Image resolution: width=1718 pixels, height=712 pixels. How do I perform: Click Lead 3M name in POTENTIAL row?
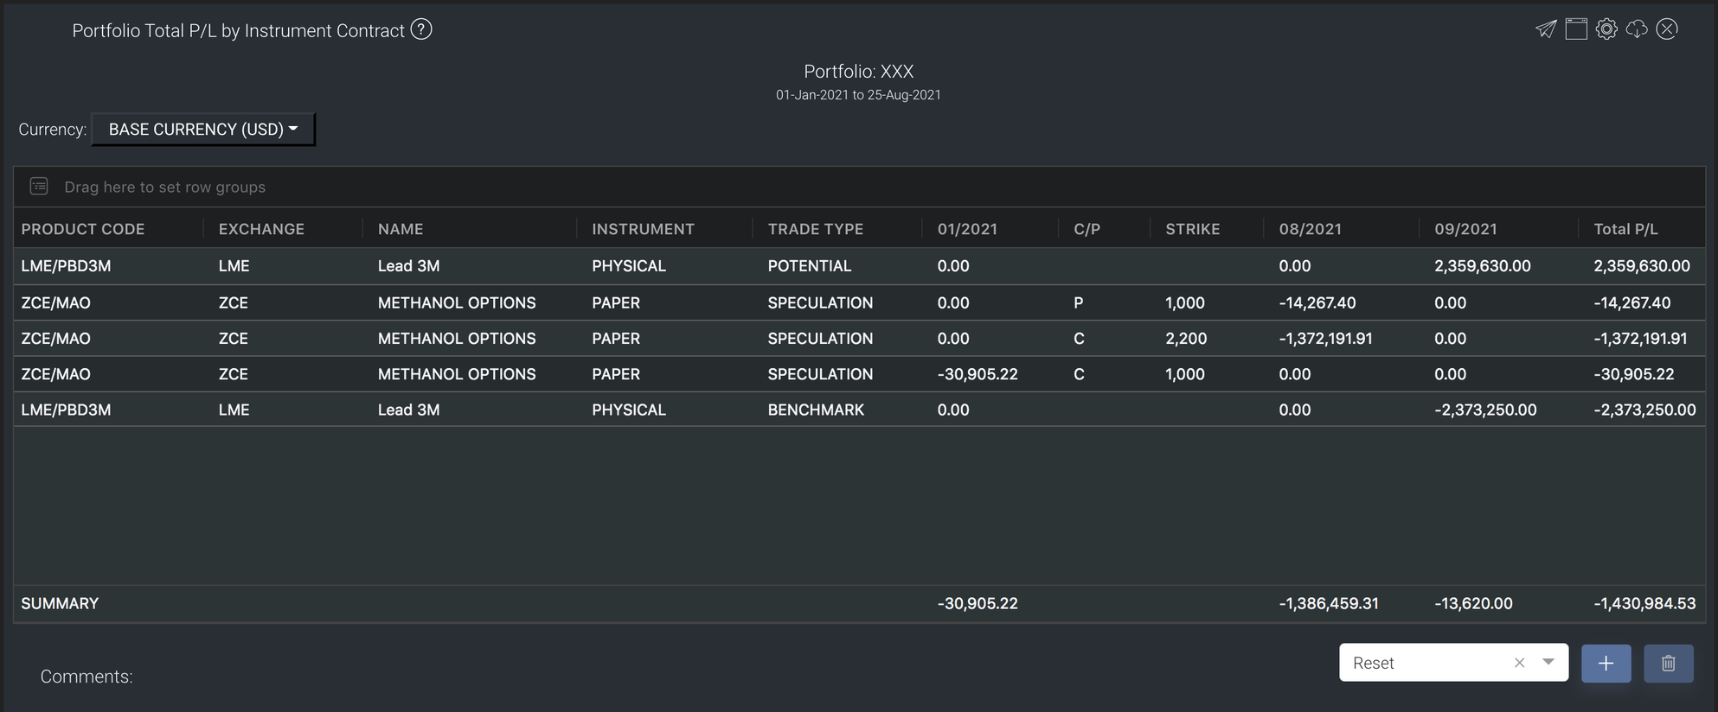(408, 266)
